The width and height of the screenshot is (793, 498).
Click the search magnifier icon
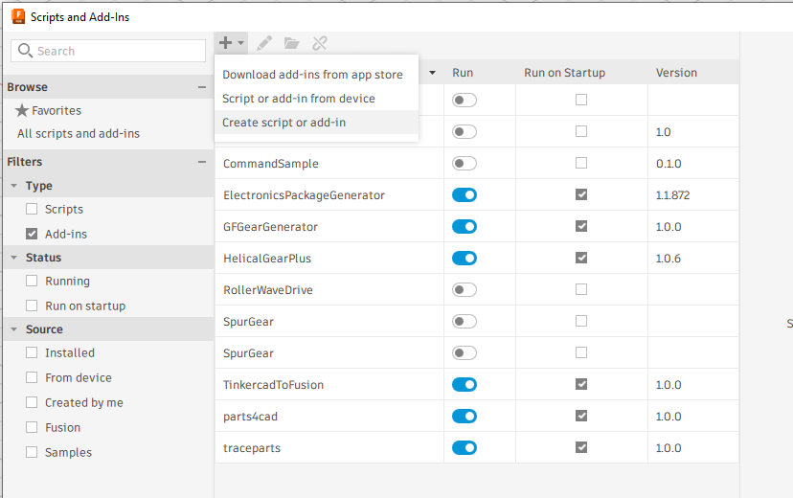click(x=25, y=51)
